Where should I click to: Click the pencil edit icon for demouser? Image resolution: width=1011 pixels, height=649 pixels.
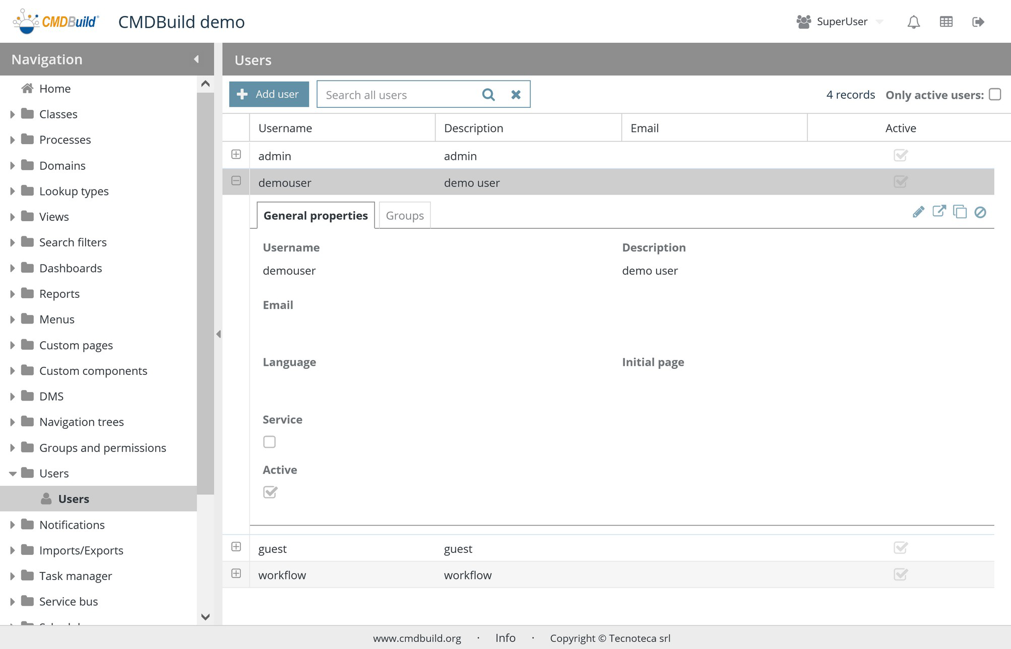[918, 212]
